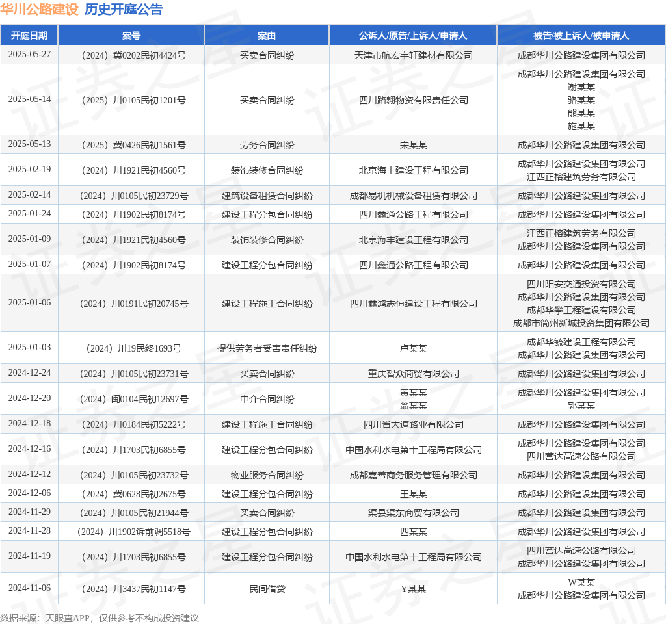Select the 案号 column header
666x624 pixels.
(131, 36)
